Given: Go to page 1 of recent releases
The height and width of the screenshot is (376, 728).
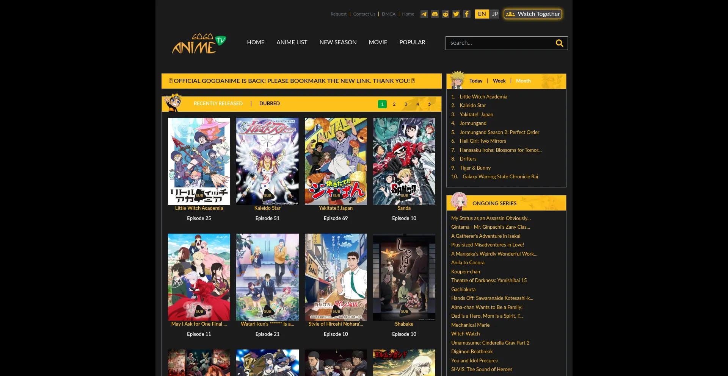Looking at the screenshot, I should [382, 104].
